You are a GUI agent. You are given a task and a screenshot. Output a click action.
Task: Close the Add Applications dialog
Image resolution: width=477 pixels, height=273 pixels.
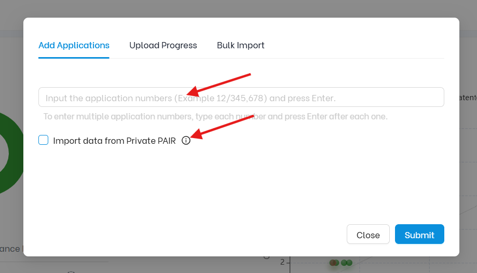click(368, 234)
